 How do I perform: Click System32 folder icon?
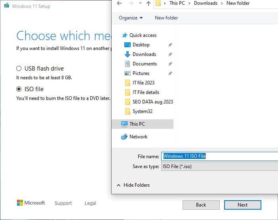pyautogui.click(x=128, y=111)
